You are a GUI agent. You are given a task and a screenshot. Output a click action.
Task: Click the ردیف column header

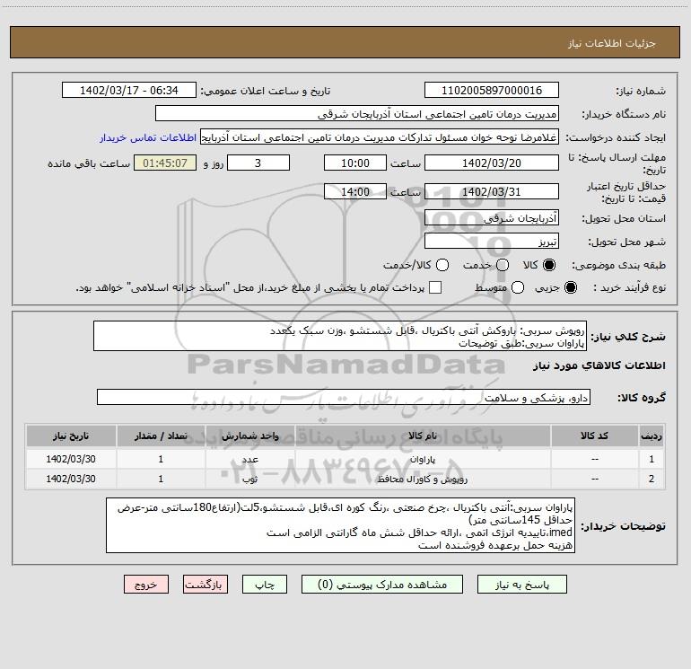(652, 436)
